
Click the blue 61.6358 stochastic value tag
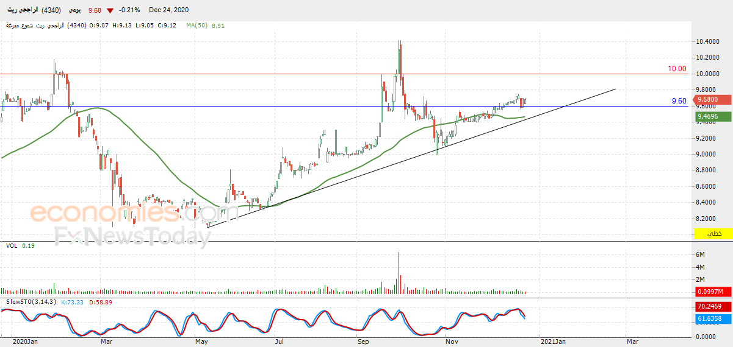[x=713, y=318]
